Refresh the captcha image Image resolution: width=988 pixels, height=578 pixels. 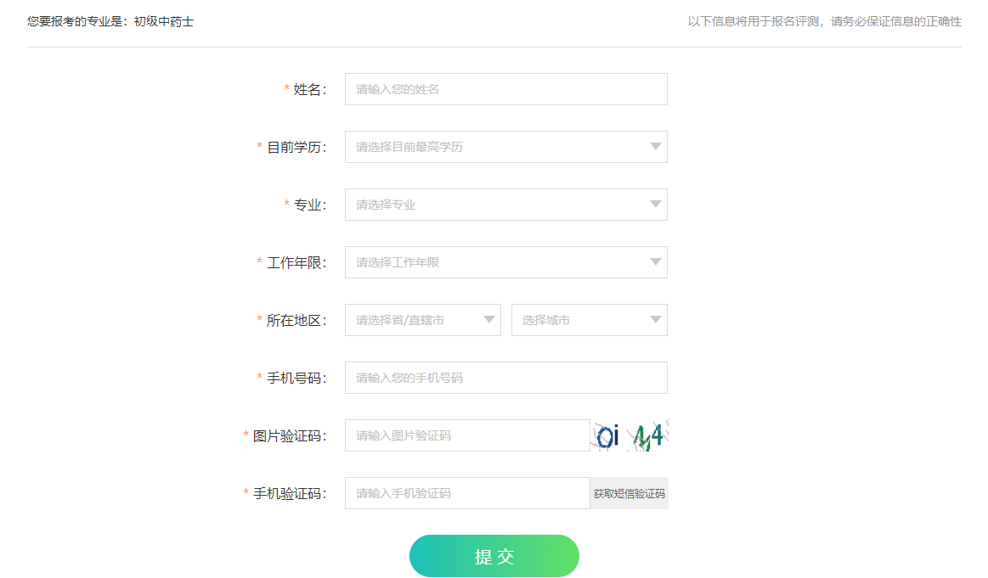[629, 435]
